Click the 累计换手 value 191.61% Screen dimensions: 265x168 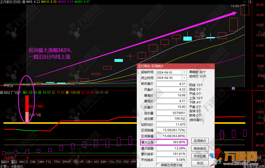(171, 154)
